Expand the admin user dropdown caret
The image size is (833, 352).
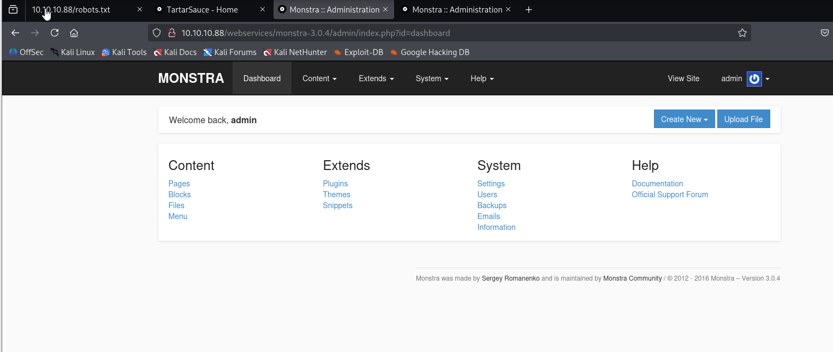[x=767, y=79]
